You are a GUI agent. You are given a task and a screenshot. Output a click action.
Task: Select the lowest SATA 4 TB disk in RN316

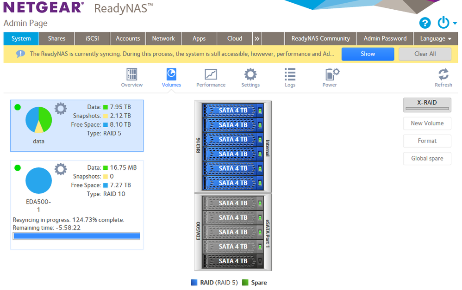(233, 183)
